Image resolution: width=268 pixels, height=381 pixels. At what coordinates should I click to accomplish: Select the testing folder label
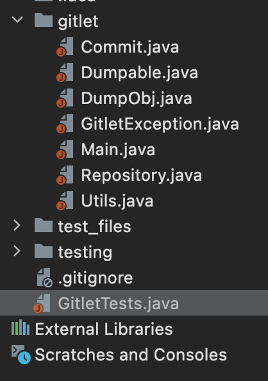pyautogui.click(x=85, y=253)
